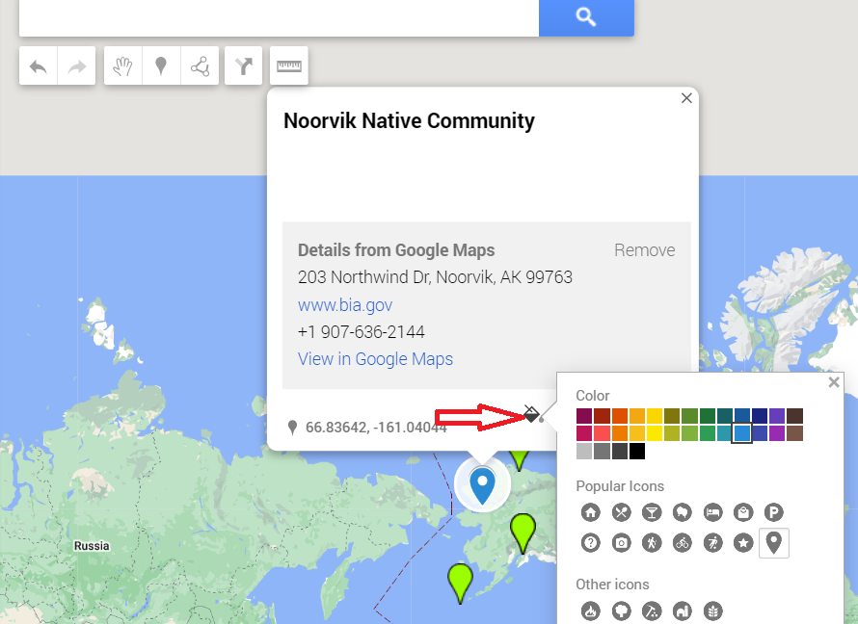This screenshot has height=624, width=858.
Task: Remove the Google Maps details
Action: tap(644, 250)
